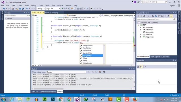
Task: Open Photoshop from the taskbar
Action: pyautogui.click(x=53, y=99)
